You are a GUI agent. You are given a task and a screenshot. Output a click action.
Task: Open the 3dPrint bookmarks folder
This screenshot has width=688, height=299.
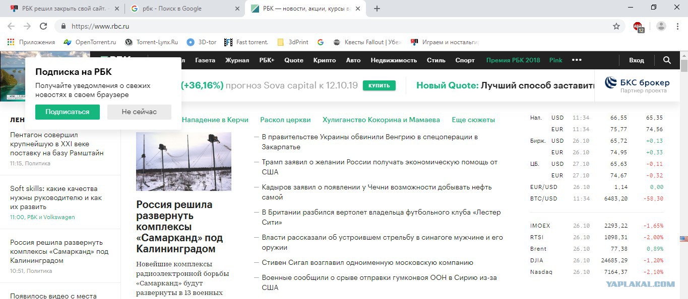[x=293, y=42]
